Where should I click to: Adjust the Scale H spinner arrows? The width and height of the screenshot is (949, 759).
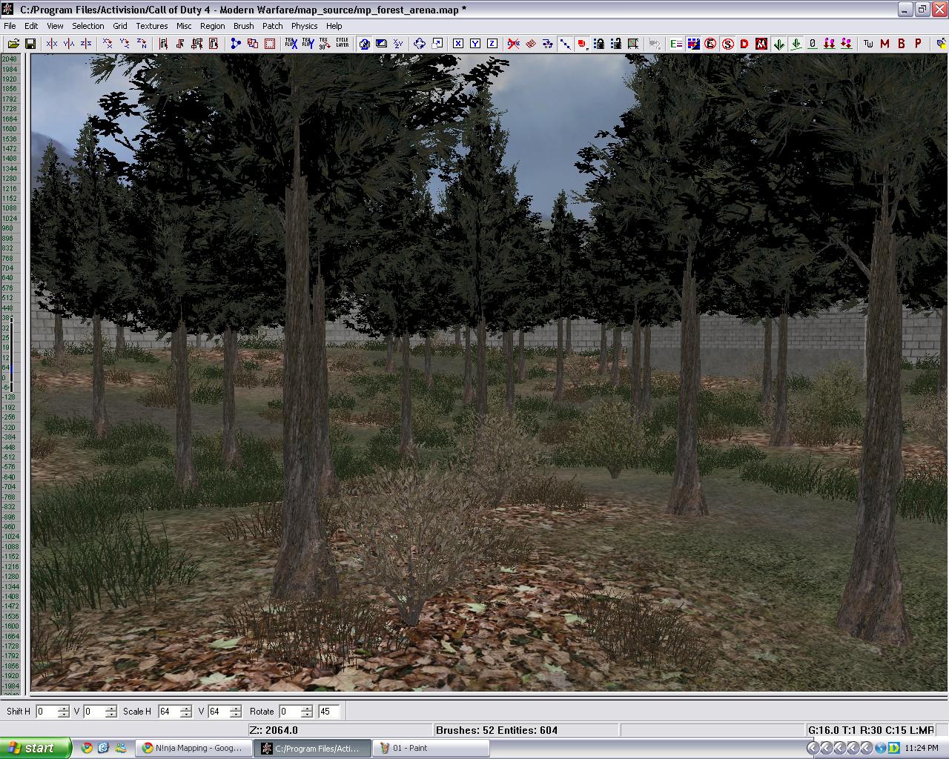tap(186, 712)
